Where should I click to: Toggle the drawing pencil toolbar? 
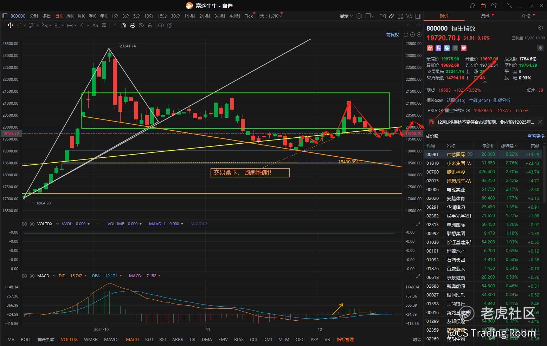pyautogui.click(x=391, y=16)
